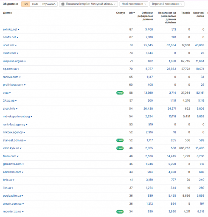Expand the ukrpulse.org.ua domain arrow

point(25,61)
